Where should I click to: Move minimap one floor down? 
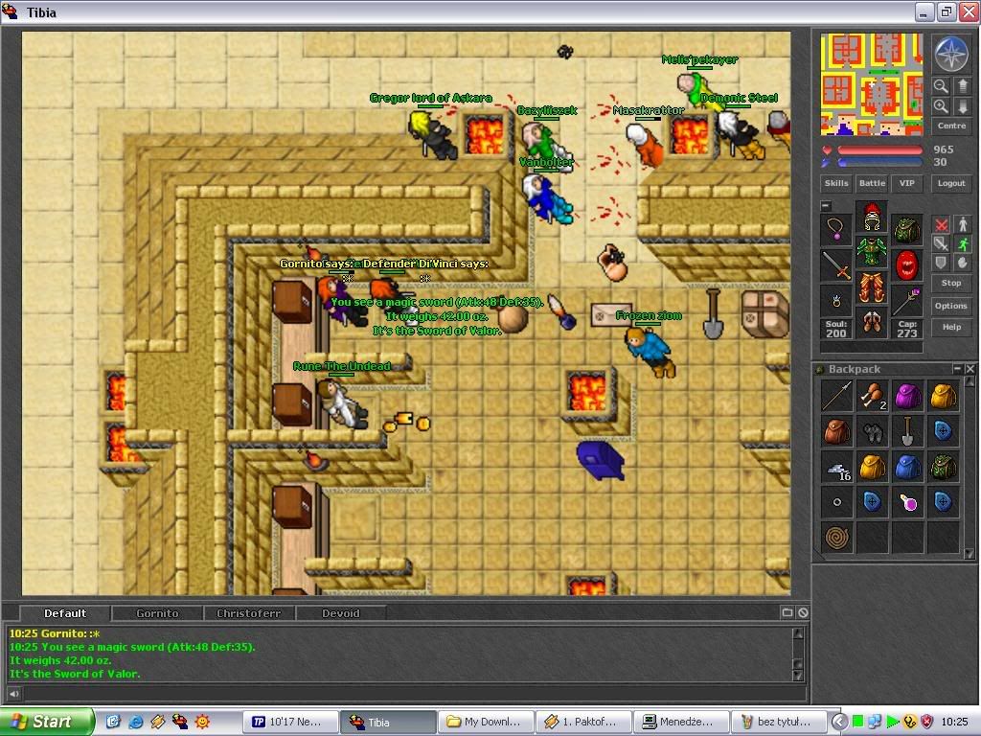click(x=963, y=106)
